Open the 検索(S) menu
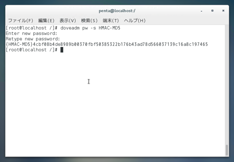This screenshot has height=162, width=234. [89, 20]
